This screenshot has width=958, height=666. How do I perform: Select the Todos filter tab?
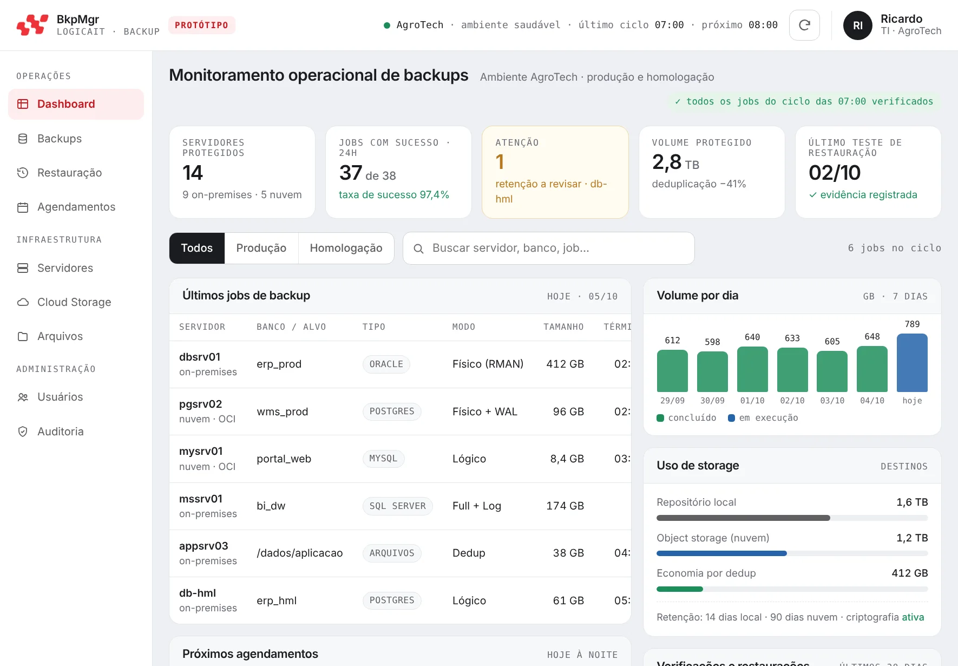coord(197,248)
